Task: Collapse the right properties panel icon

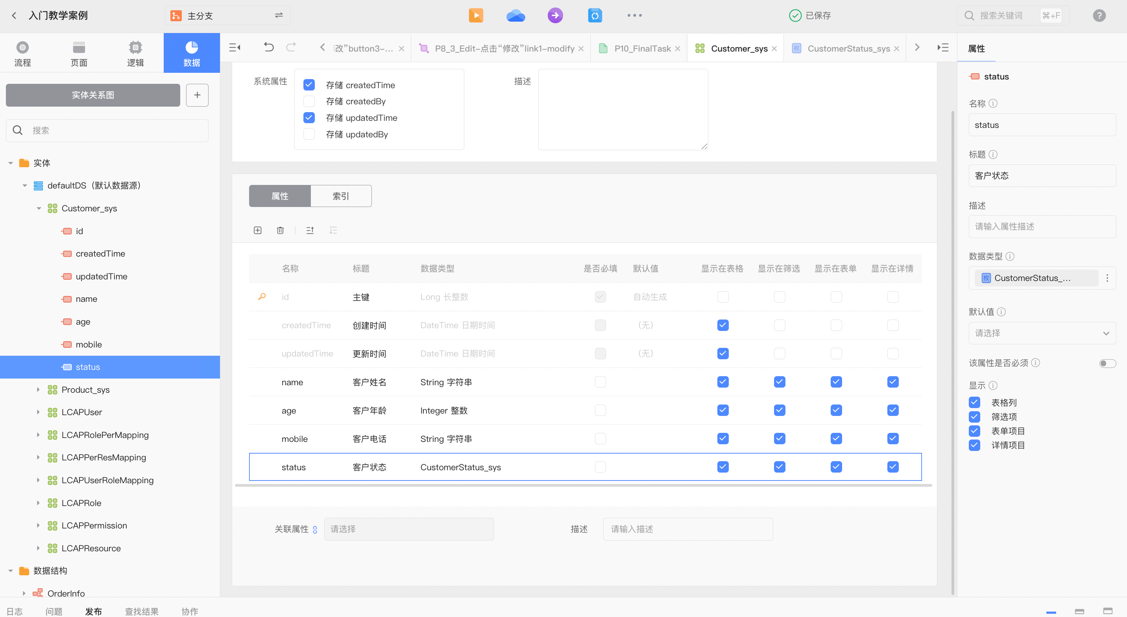Action: [943, 47]
